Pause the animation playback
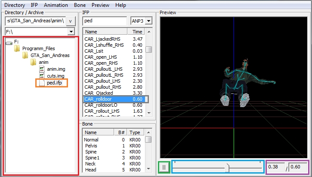312x177 pixels. [164, 167]
